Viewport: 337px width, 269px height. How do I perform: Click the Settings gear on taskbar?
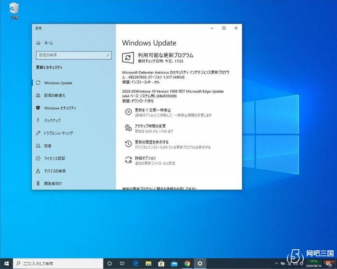point(200,263)
